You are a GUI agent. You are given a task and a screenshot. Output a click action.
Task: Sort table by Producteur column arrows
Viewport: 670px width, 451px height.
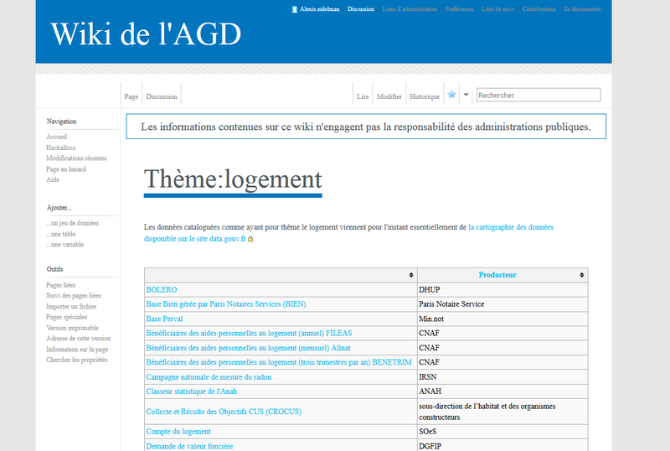coord(581,275)
